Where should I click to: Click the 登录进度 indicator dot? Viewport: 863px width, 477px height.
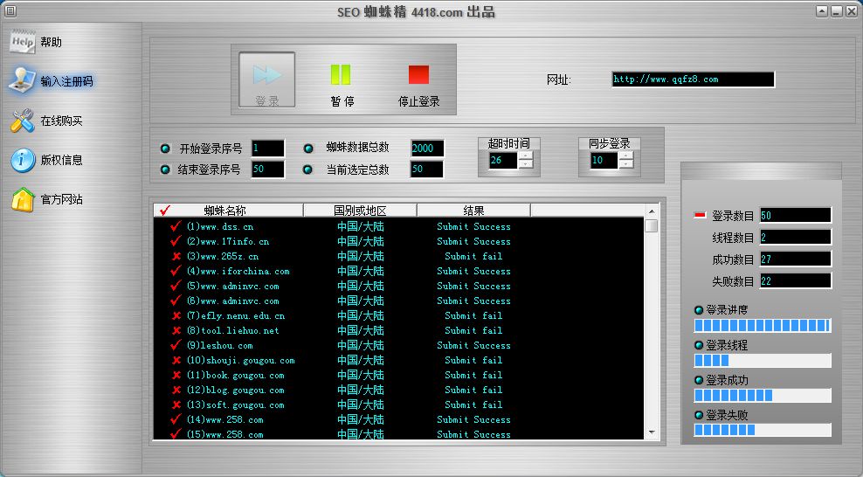click(x=699, y=310)
